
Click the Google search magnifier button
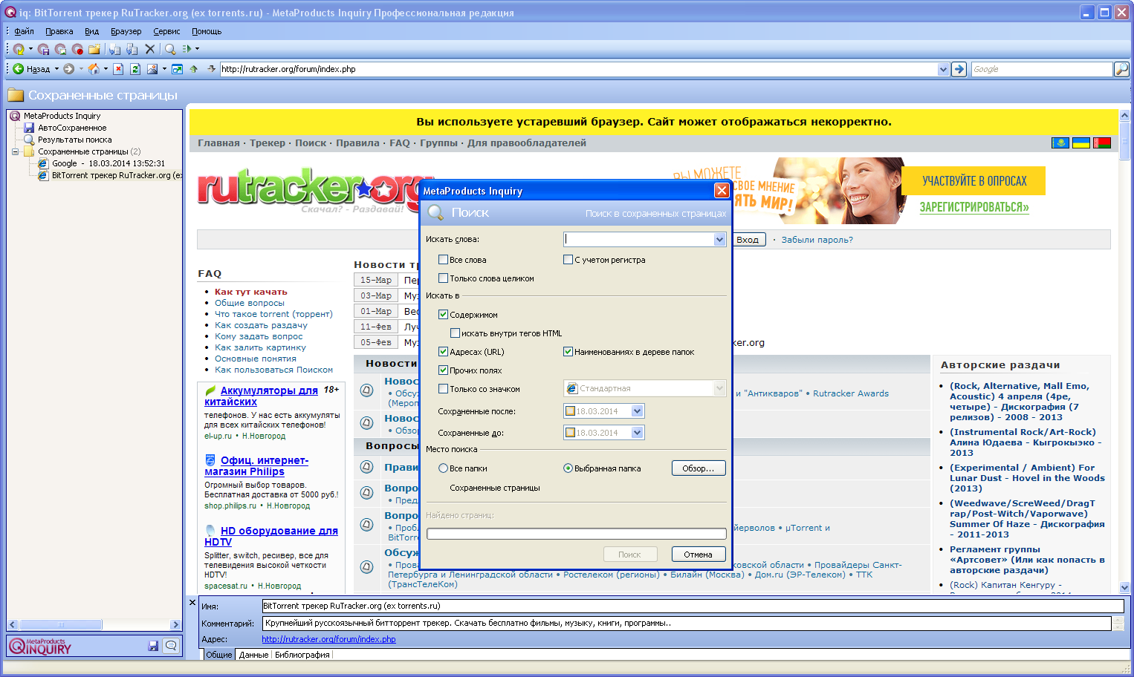(x=1121, y=69)
